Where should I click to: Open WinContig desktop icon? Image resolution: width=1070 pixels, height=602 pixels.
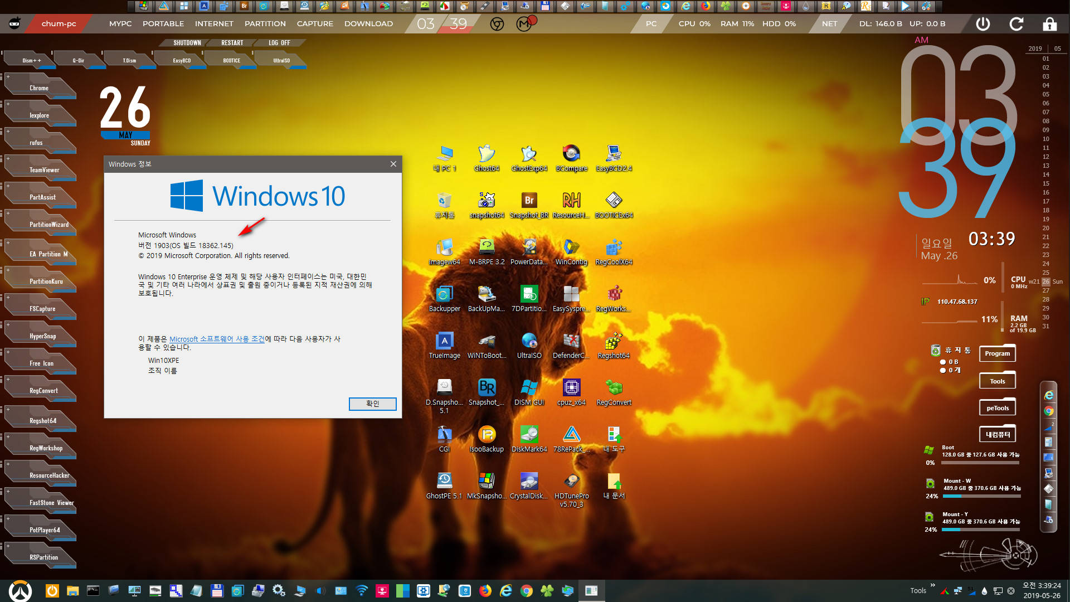571,251
